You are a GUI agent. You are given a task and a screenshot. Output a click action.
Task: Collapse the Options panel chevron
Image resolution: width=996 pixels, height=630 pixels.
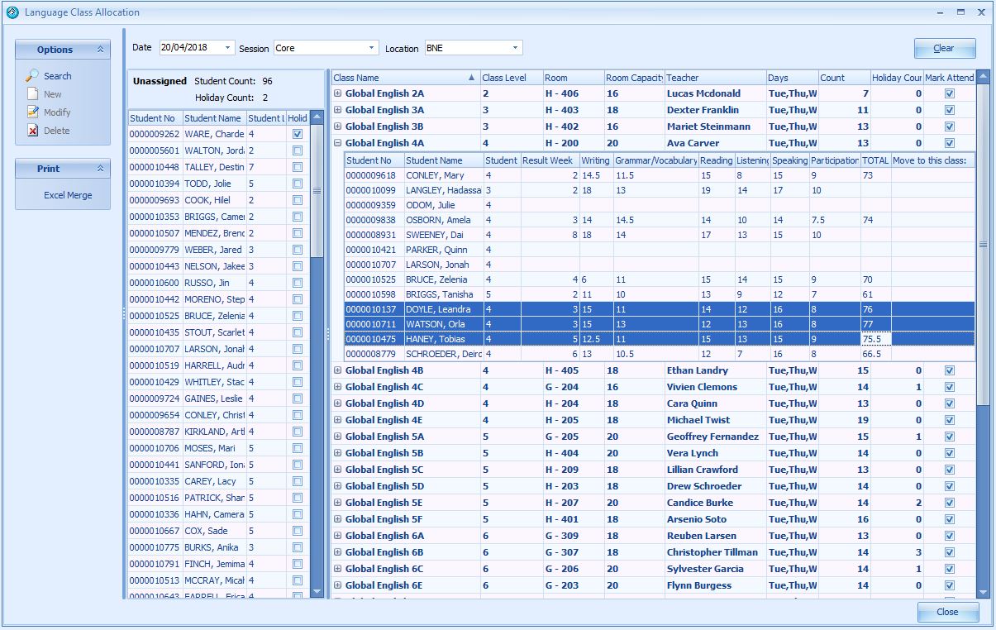(x=100, y=50)
